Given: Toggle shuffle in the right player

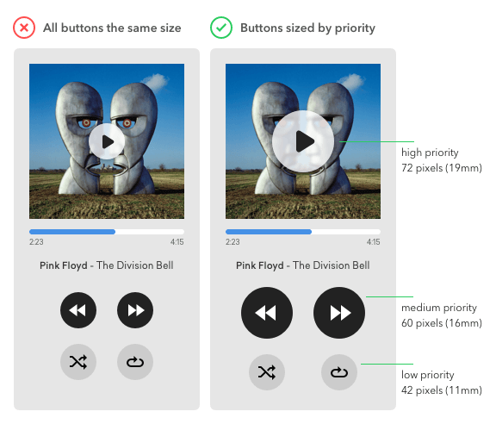Looking at the screenshot, I should pyautogui.click(x=267, y=372).
